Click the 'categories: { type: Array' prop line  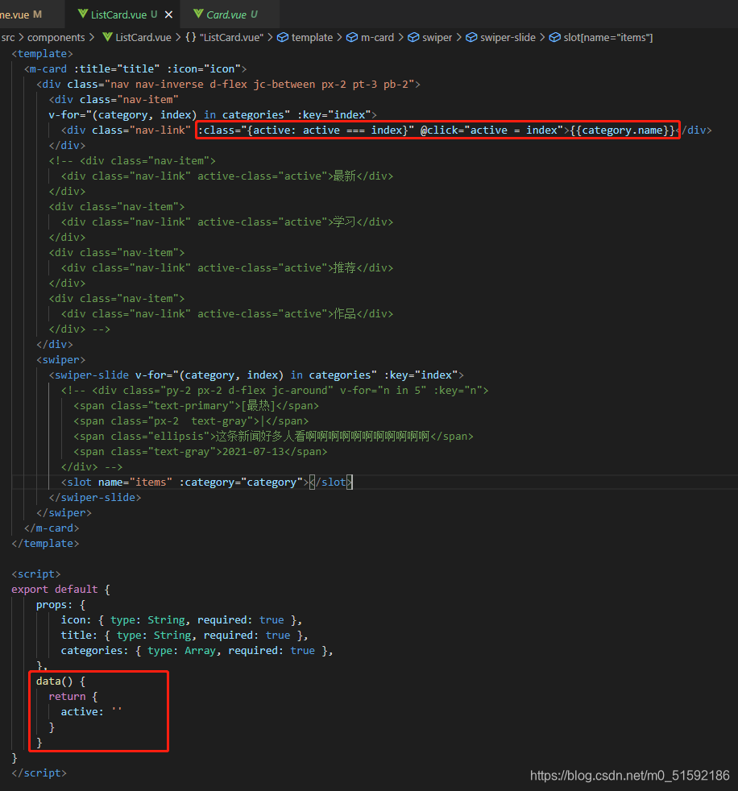(x=197, y=651)
